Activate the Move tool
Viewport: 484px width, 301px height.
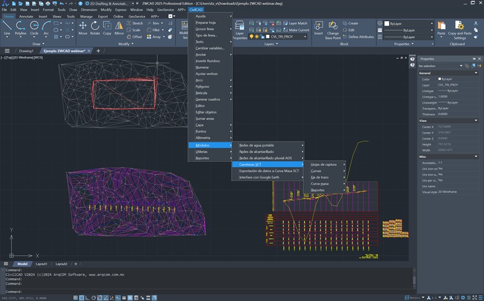pyautogui.click(x=83, y=28)
